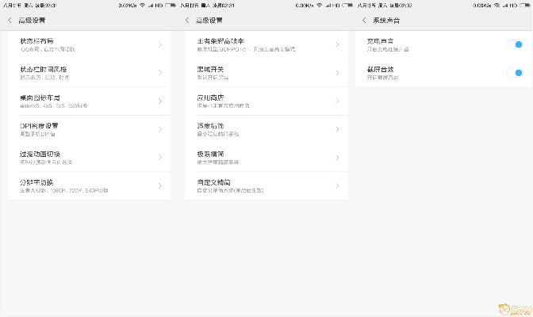Click the 系统声音 page title
The image size is (533, 317).
coord(386,20)
